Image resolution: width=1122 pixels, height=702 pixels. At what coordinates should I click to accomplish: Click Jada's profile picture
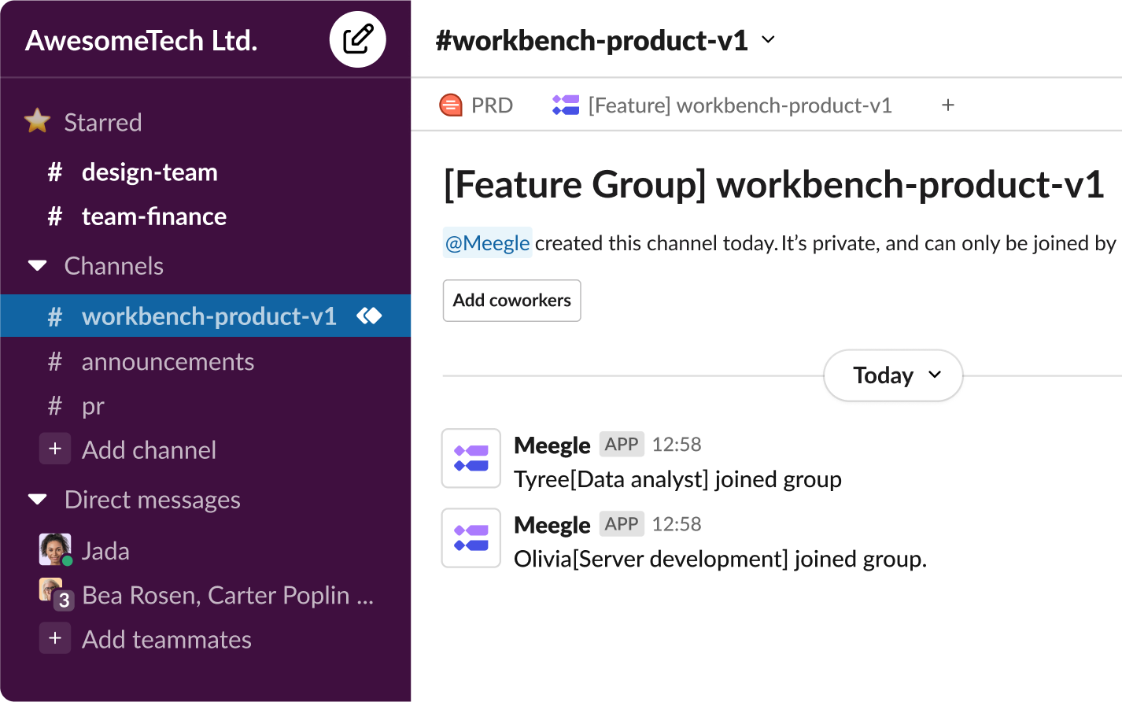(x=55, y=549)
